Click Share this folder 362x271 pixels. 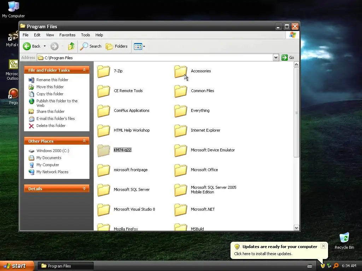tap(50, 112)
